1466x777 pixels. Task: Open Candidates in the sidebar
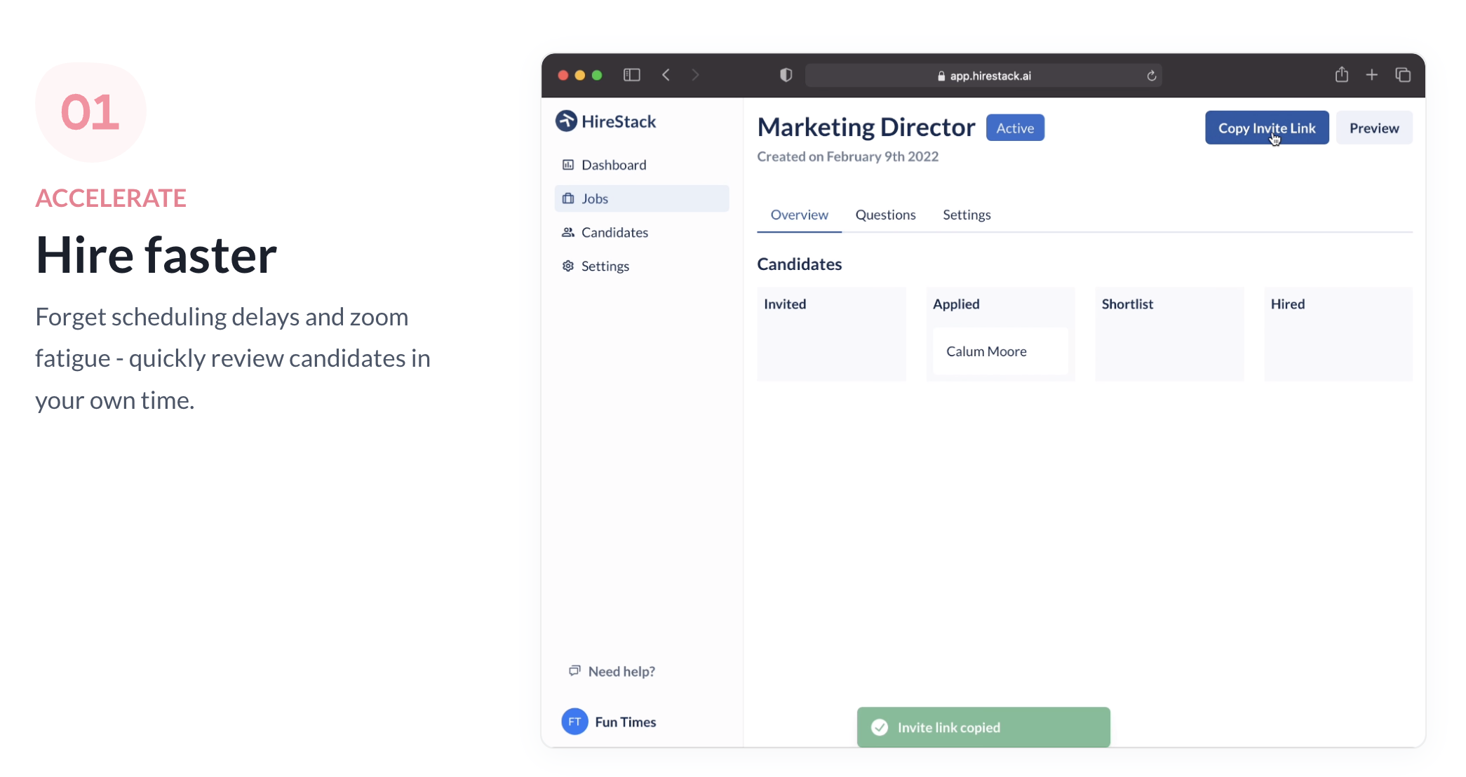tap(614, 232)
